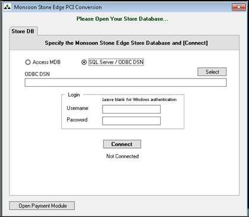Image resolution: width=249 pixels, height=217 pixels.
Task: Click the Monsoon app icon in title bar
Action: pyautogui.click(x=7, y=7)
